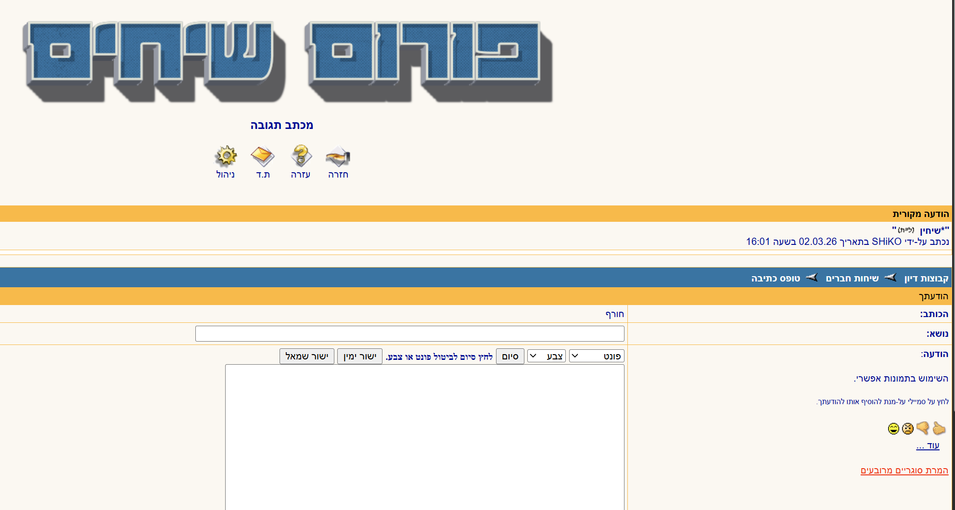Screen dimensions: 955x510
Task: Click the חזרה (back) handshake icon
Action: (x=338, y=156)
